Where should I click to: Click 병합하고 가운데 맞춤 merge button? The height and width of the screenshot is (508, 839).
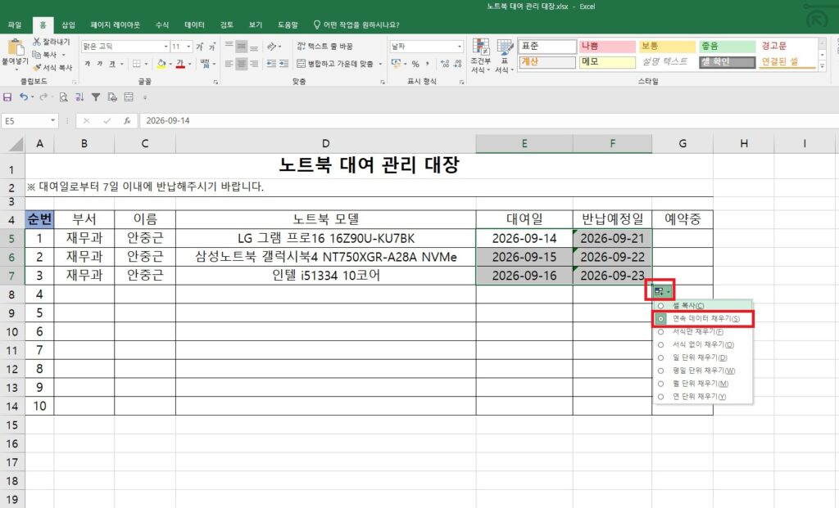click(335, 64)
